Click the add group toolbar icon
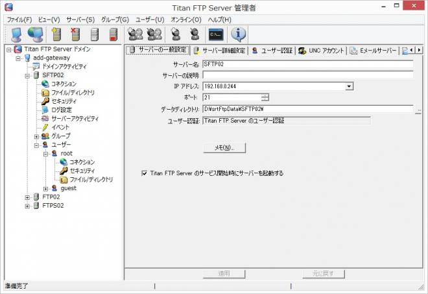 [x=135, y=34]
